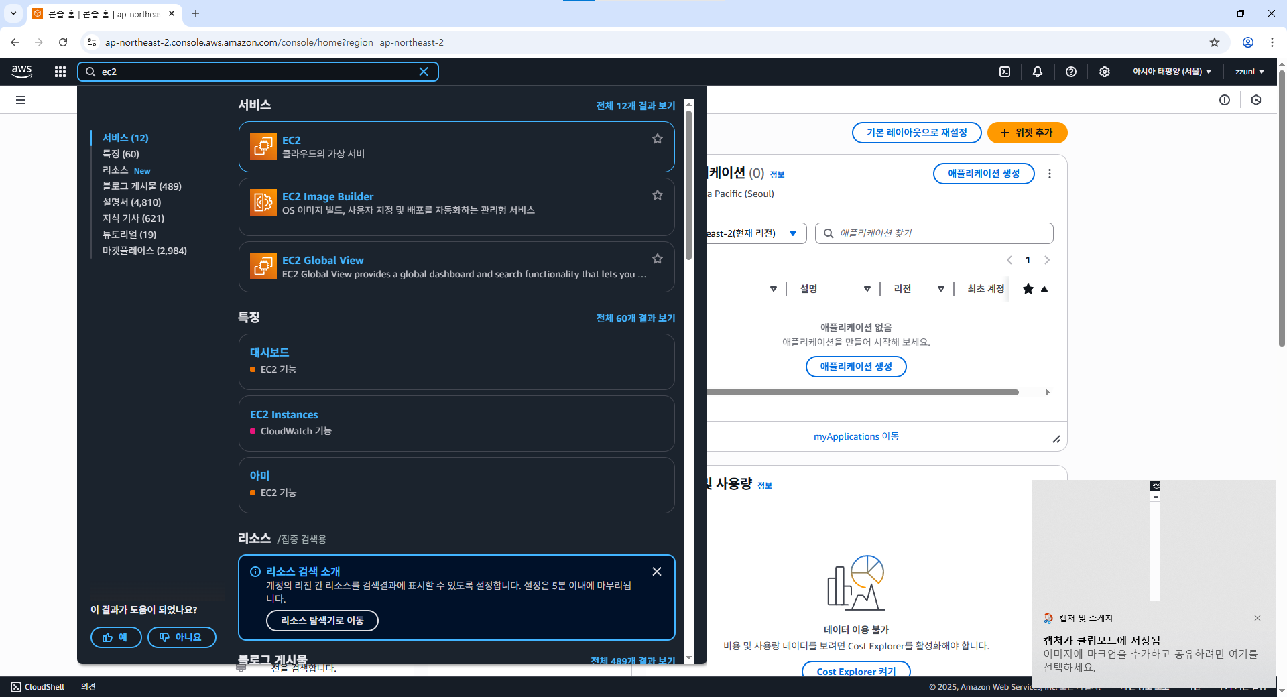
Task: Select 서비스 (12) filter category
Action: pyautogui.click(x=125, y=138)
